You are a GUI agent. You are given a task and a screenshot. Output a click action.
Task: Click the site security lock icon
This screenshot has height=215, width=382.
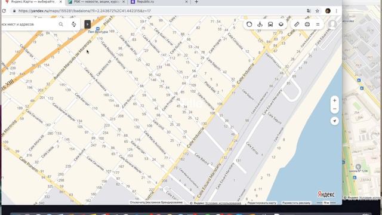click(x=14, y=11)
